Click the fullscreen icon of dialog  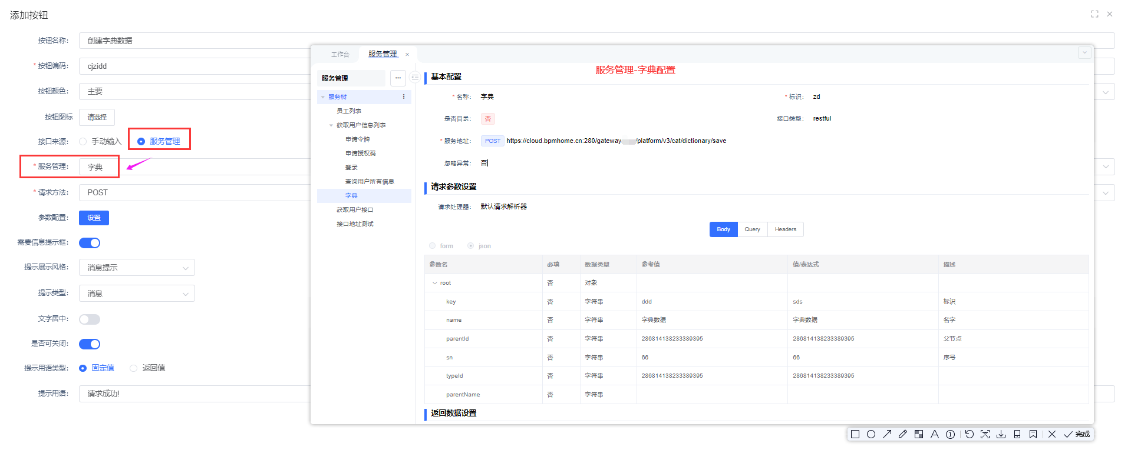click(x=1094, y=14)
